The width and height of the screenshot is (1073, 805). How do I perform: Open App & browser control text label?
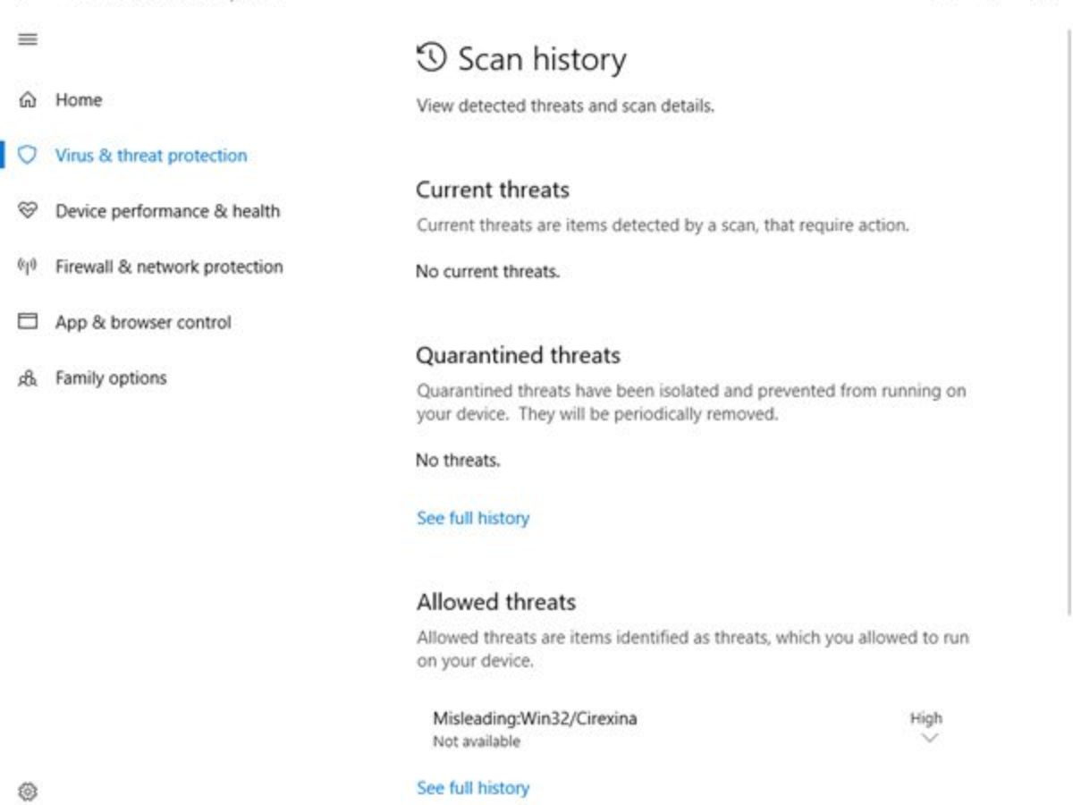click(143, 322)
